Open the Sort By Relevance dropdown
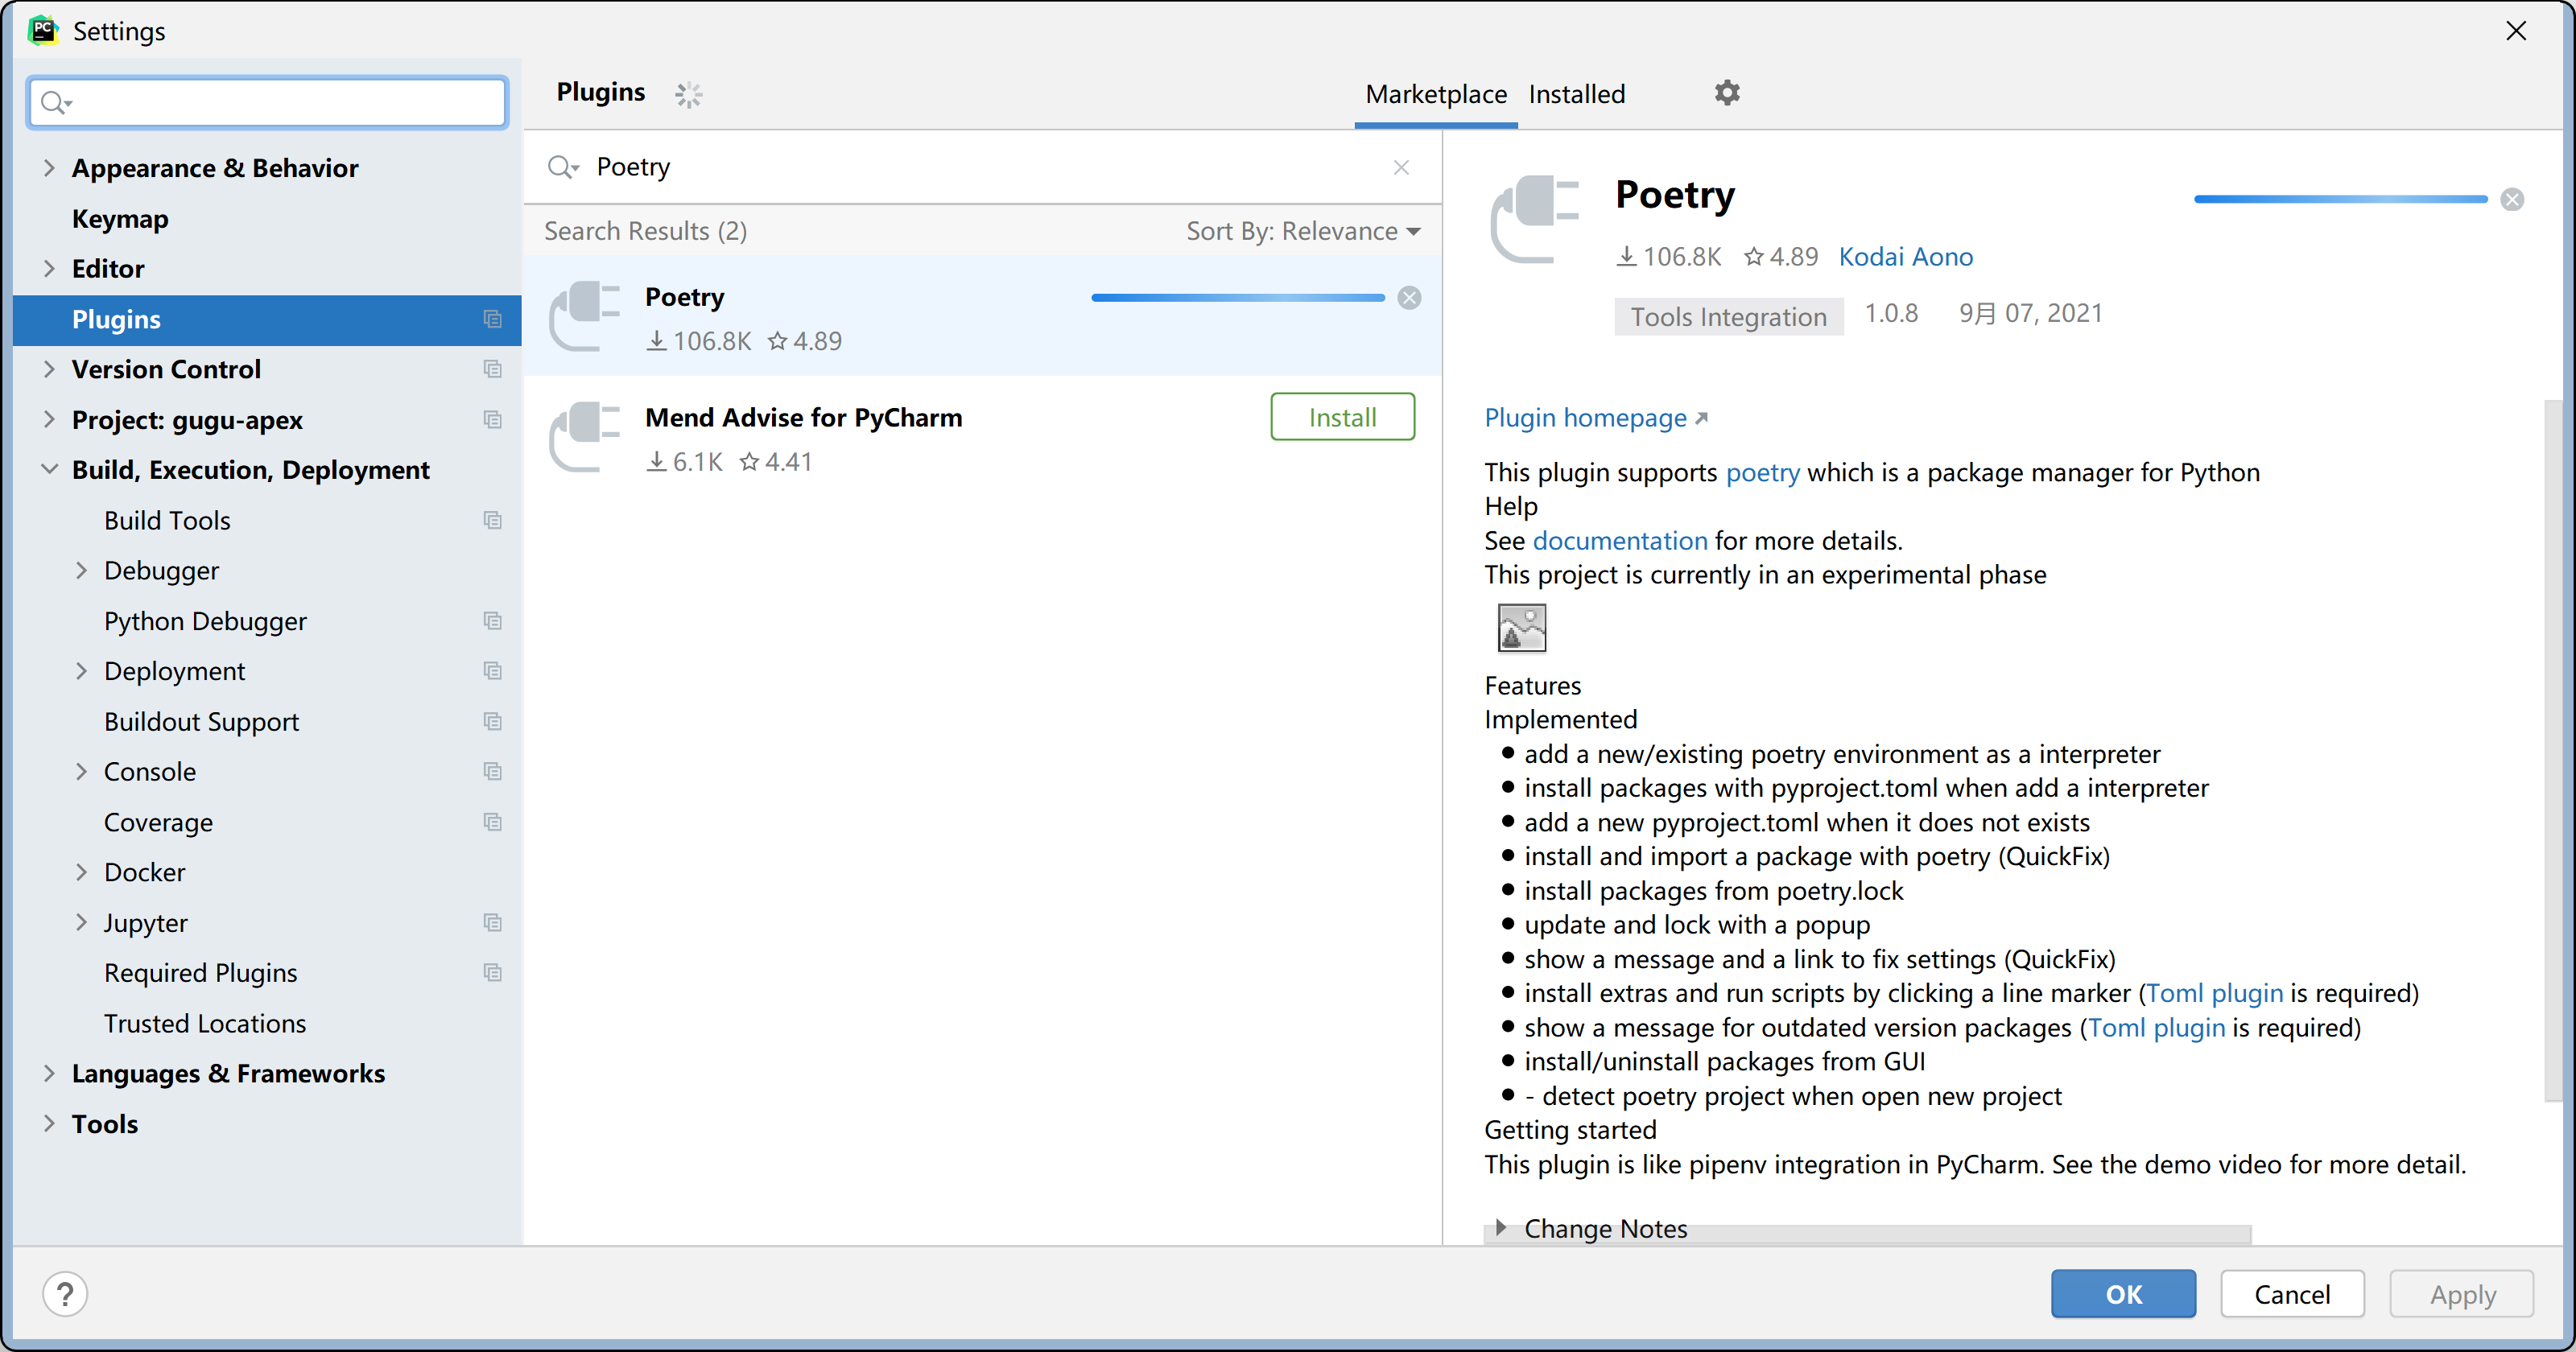Viewport: 2576px width, 1352px height. coord(1303,231)
